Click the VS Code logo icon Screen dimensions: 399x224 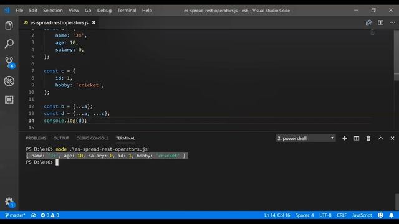tap(7, 11)
